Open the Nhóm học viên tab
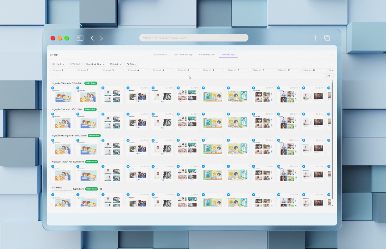The width and height of the screenshot is (386, 249). coord(207,55)
